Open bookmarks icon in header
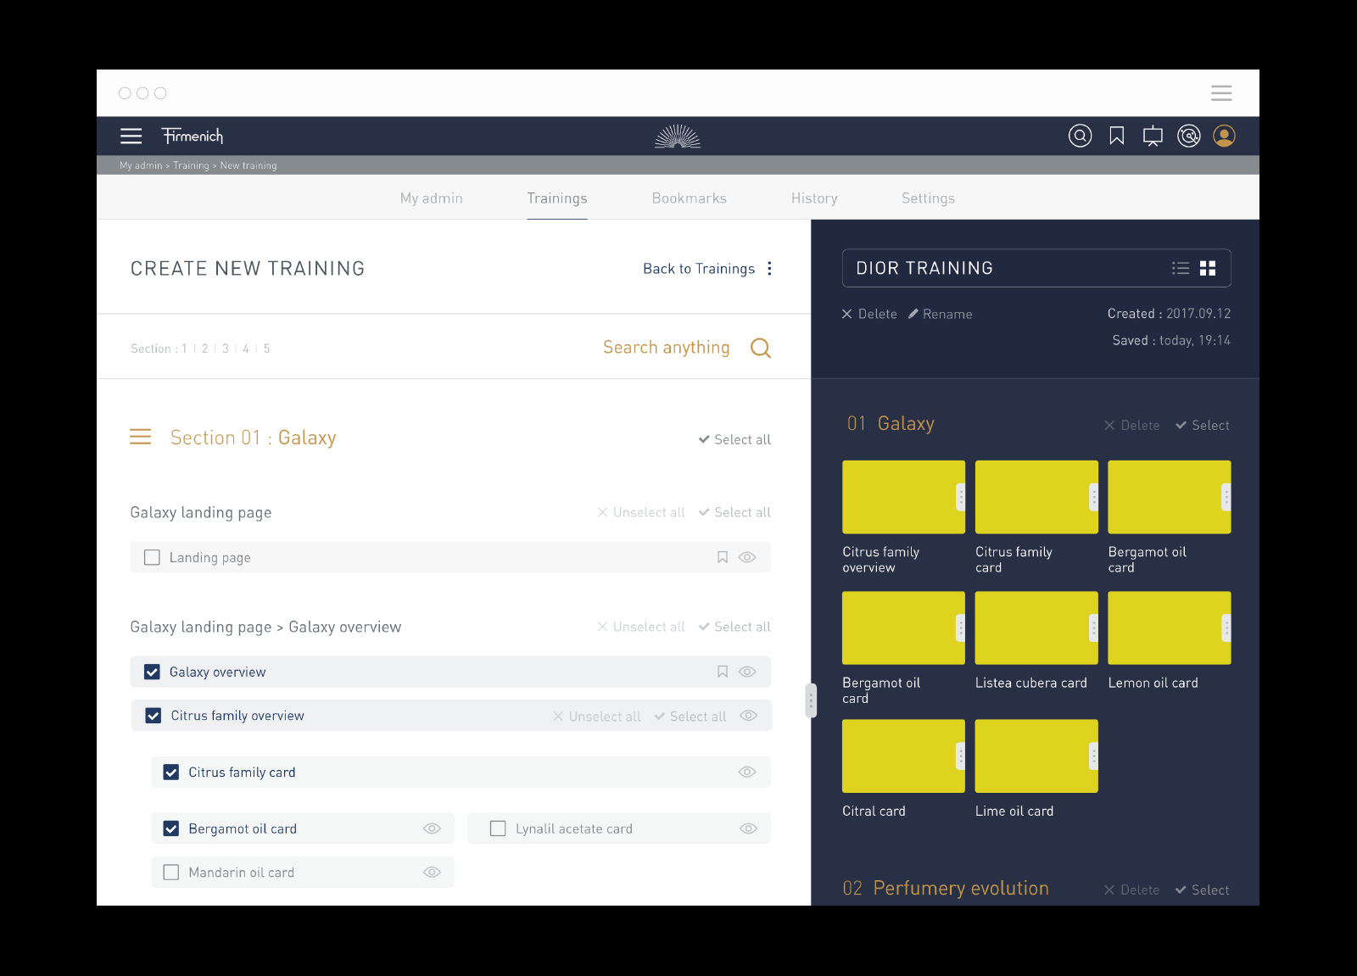The width and height of the screenshot is (1357, 976). click(1117, 136)
